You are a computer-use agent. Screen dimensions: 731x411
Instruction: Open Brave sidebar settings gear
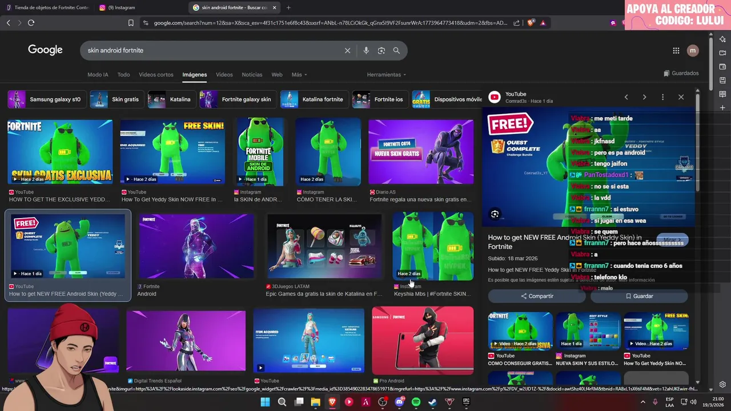click(x=722, y=385)
